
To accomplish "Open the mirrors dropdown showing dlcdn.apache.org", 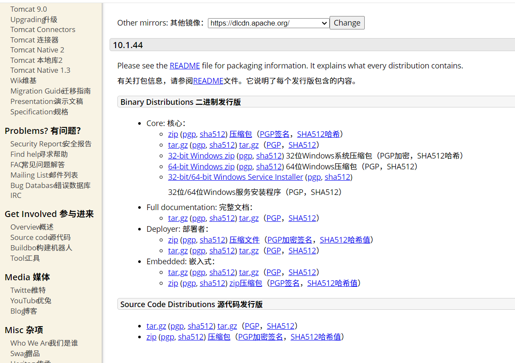I will coord(269,23).
